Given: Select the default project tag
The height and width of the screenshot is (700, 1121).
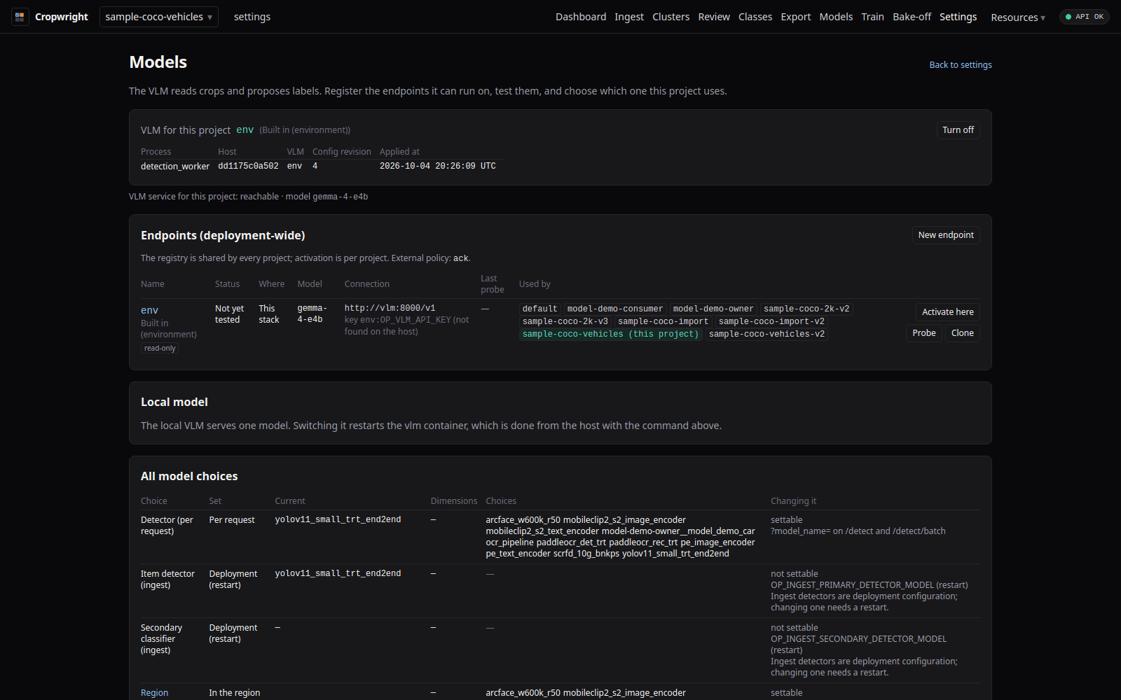Looking at the screenshot, I should (x=539, y=309).
